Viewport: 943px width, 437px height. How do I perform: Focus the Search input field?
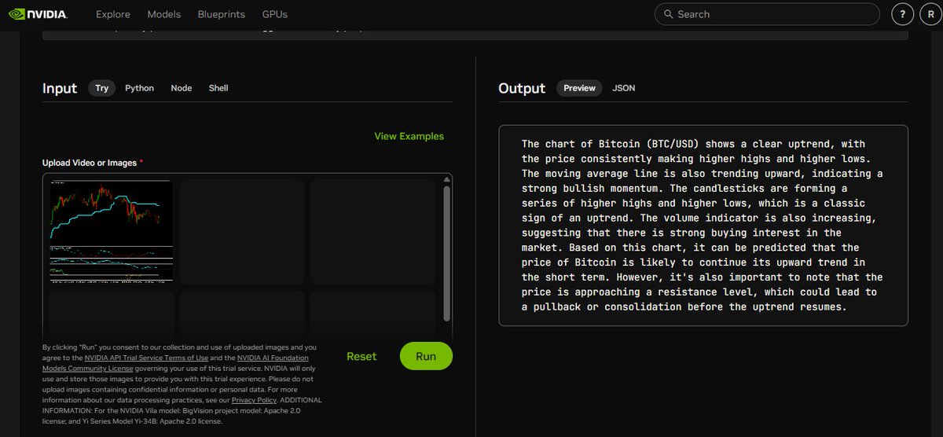click(x=767, y=14)
